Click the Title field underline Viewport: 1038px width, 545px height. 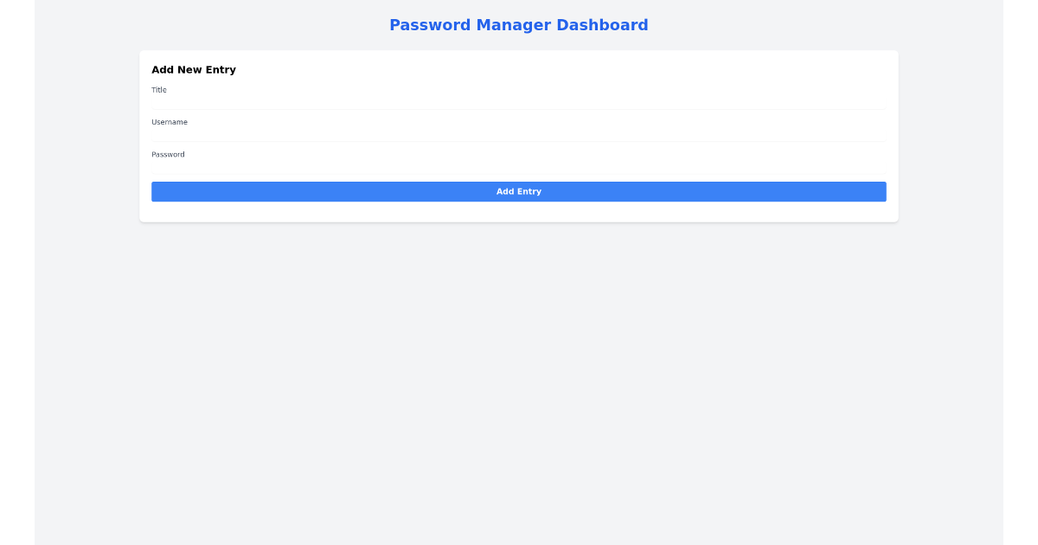519,107
